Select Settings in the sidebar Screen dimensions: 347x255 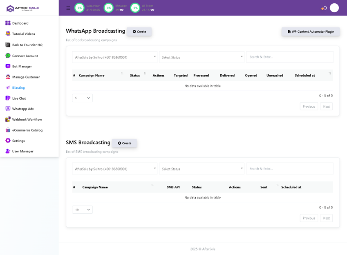coord(18,141)
